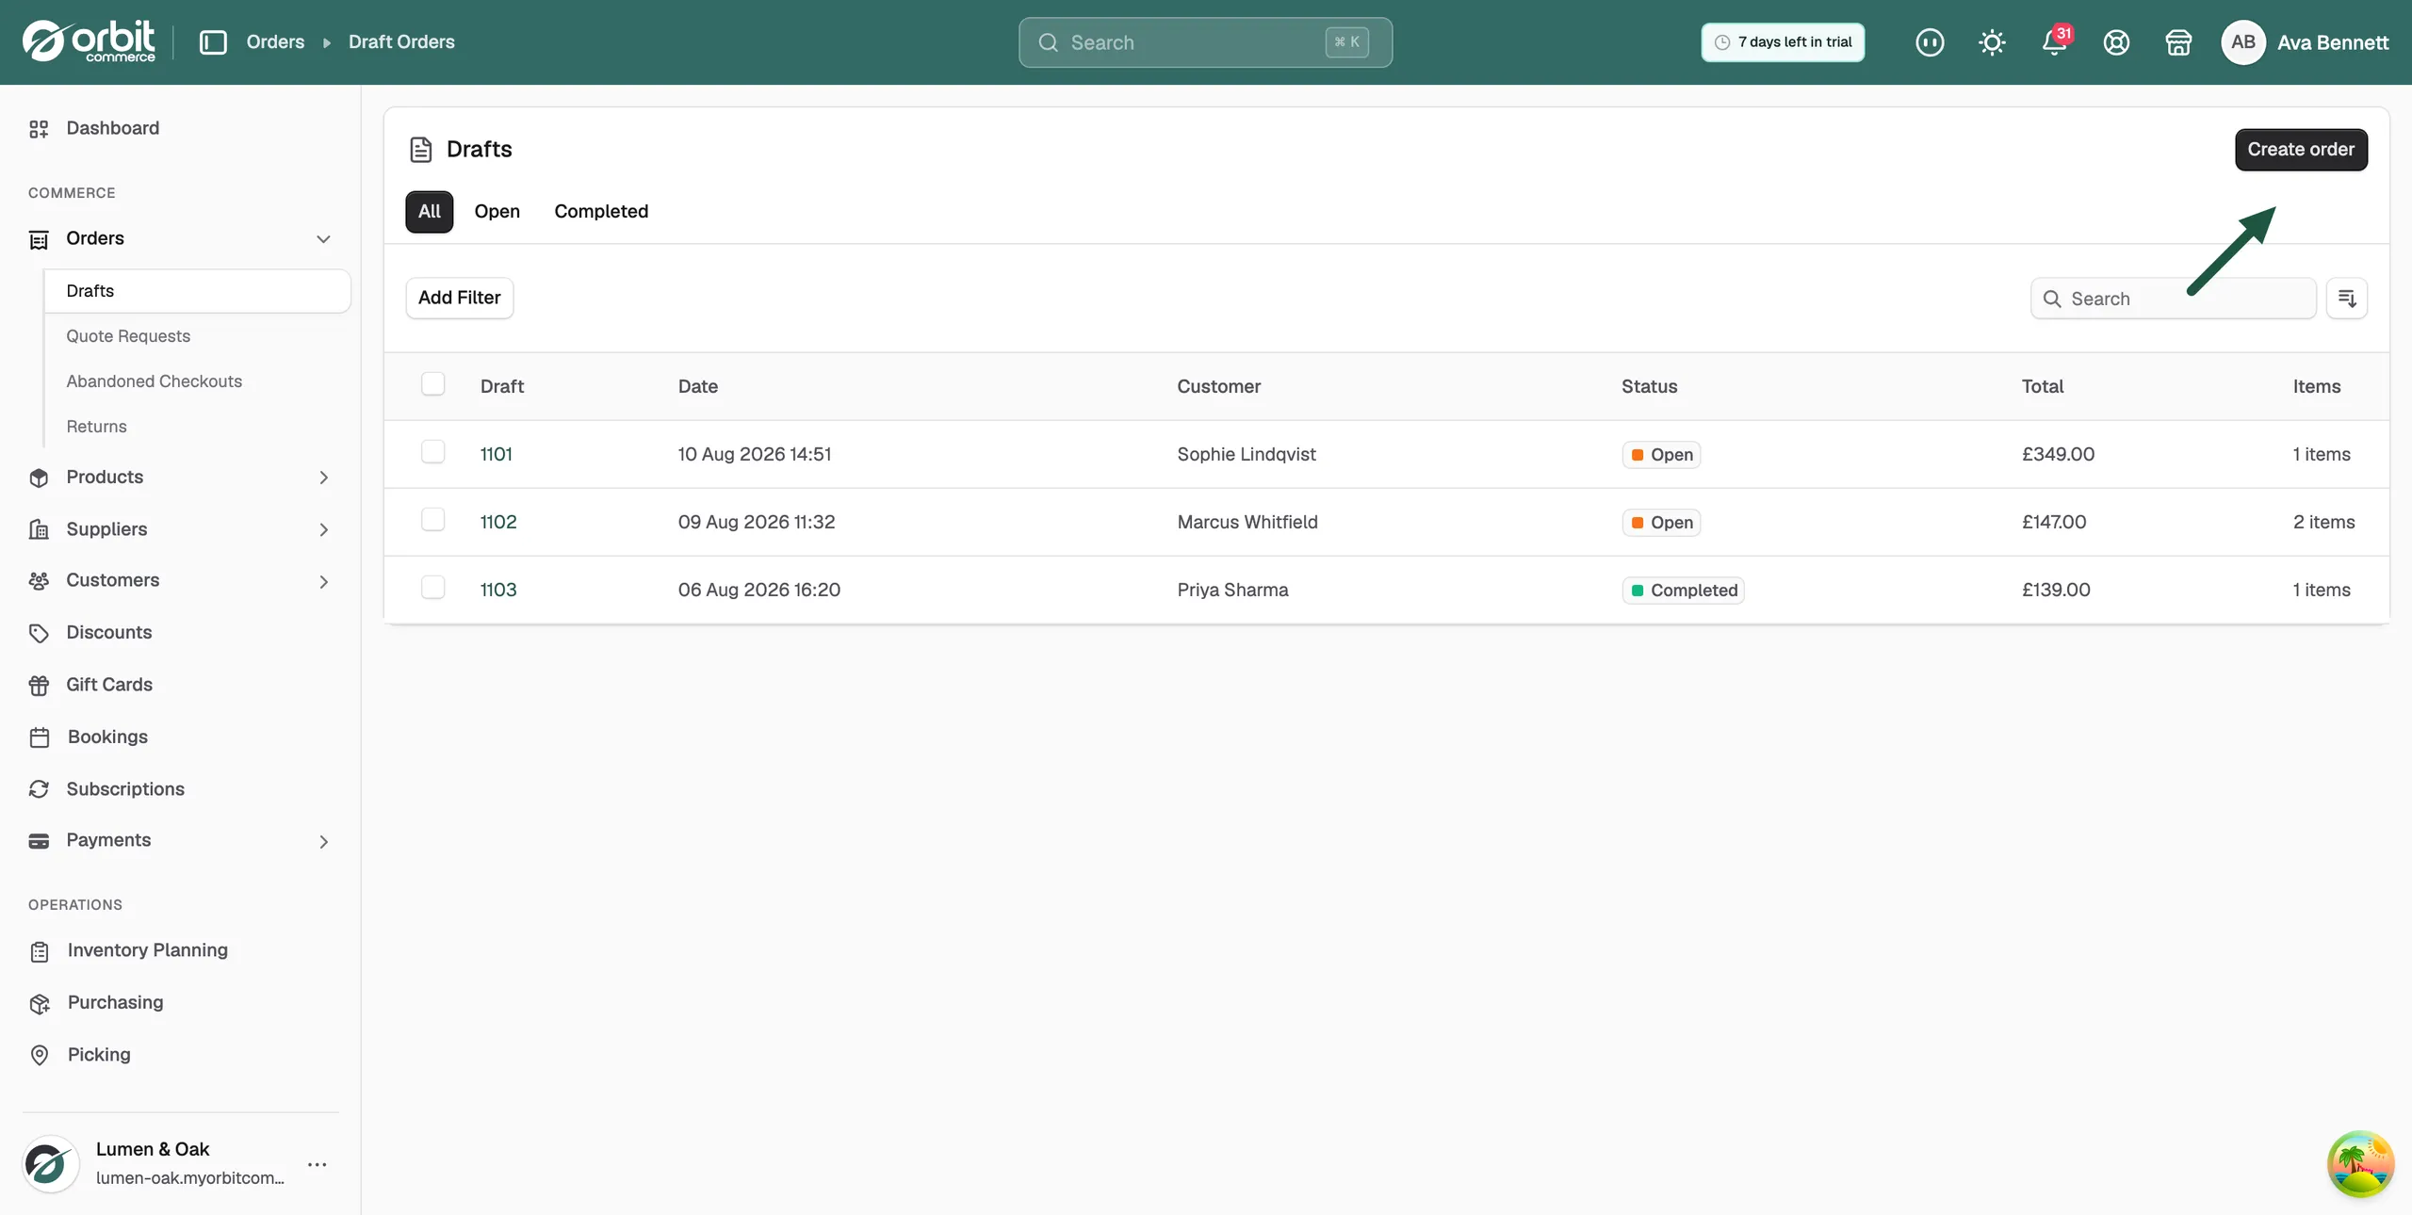Click the Date column header
The width and height of the screenshot is (2412, 1215).
(698, 387)
